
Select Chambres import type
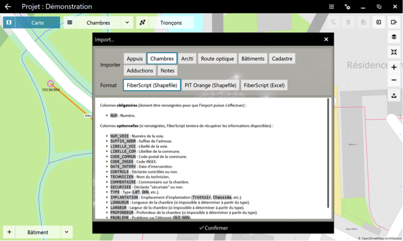click(x=162, y=58)
